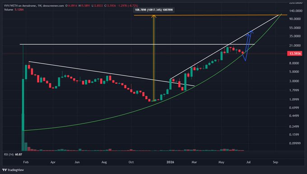Click the 1.0999 price axis label

click(x=294, y=99)
